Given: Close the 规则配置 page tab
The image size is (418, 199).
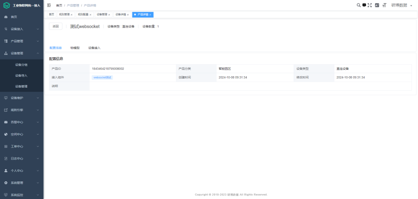Looking at the screenshot, I should point(90,15).
